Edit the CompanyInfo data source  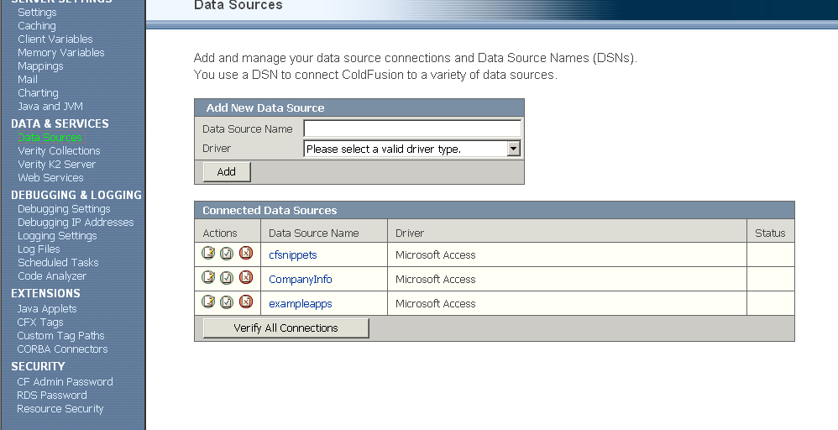coord(208,276)
